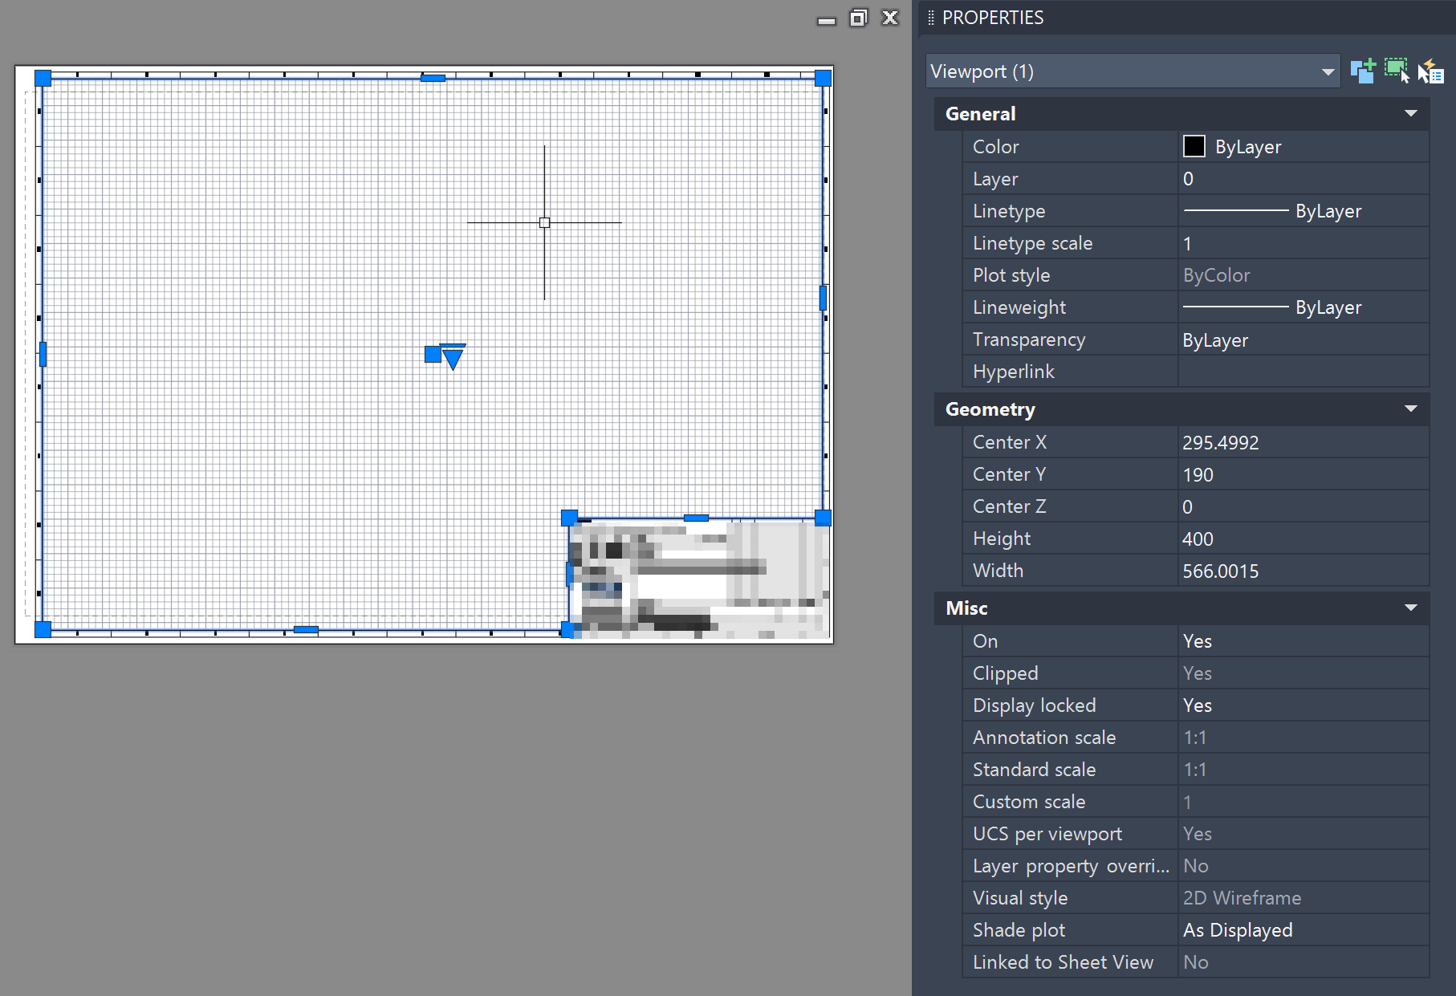Collapse the Misc section header
This screenshot has width=1456, height=996.
[x=1411, y=608]
